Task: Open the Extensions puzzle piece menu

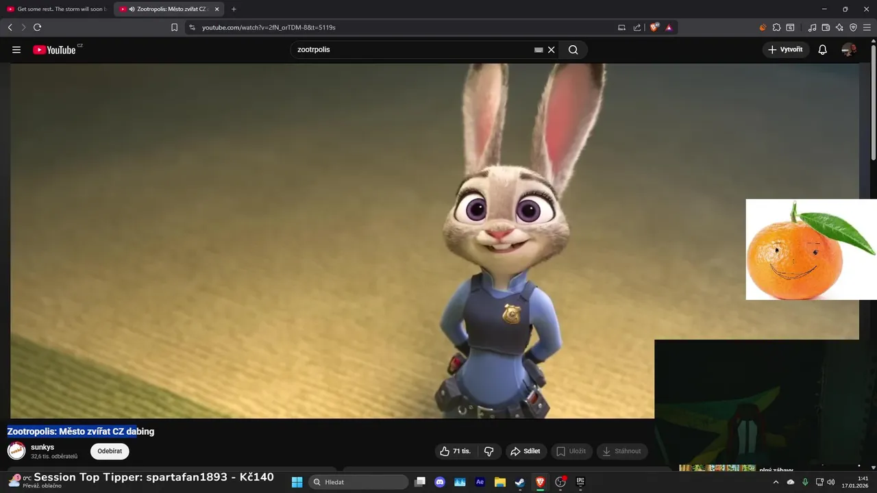Action: point(776,27)
